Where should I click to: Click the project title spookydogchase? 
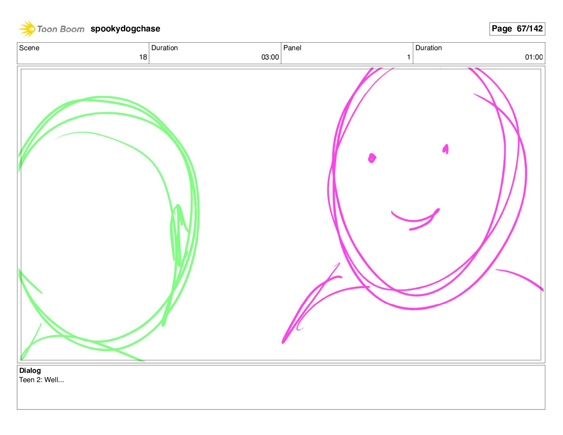tap(125, 29)
